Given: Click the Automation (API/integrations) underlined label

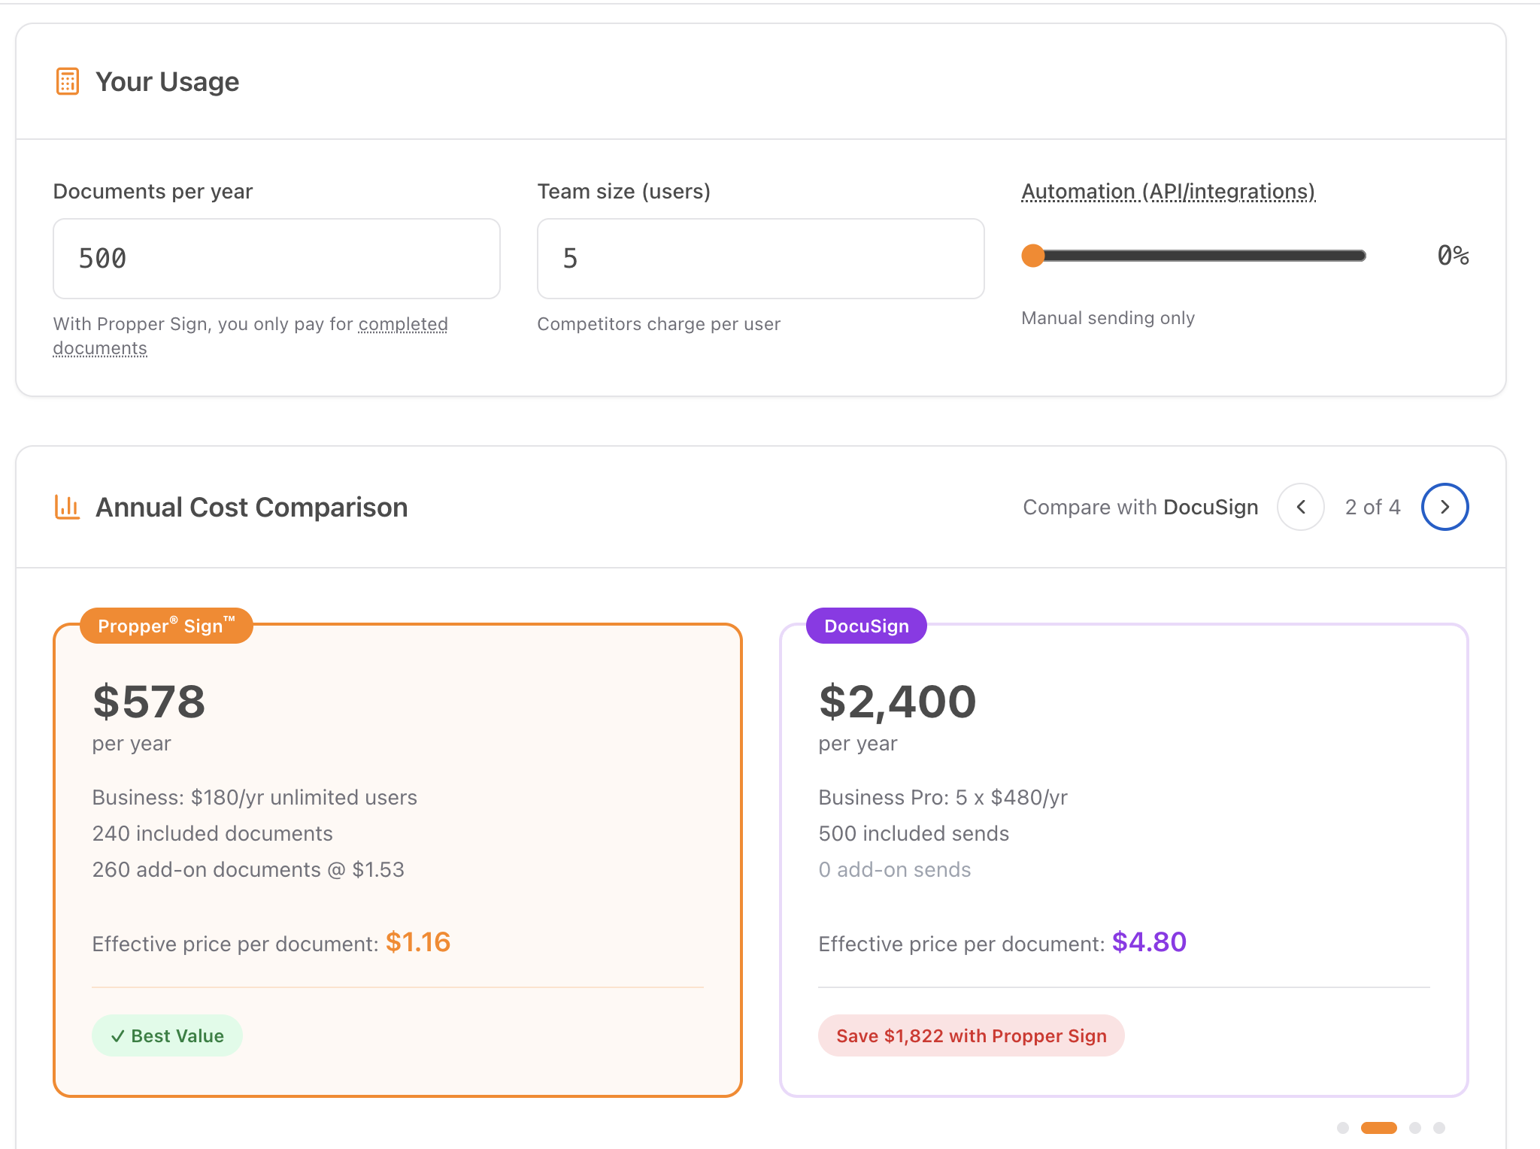Looking at the screenshot, I should tap(1168, 192).
